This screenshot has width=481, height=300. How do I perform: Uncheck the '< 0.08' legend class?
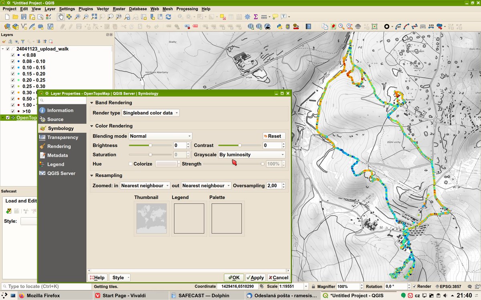pos(13,55)
